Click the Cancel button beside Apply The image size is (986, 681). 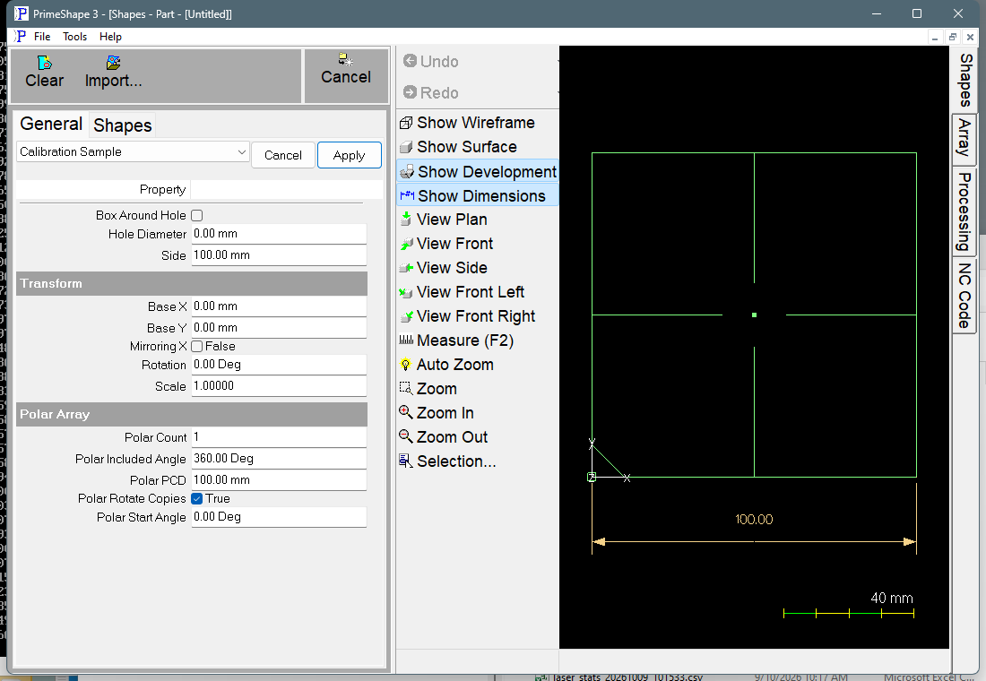click(x=283, y=155)
